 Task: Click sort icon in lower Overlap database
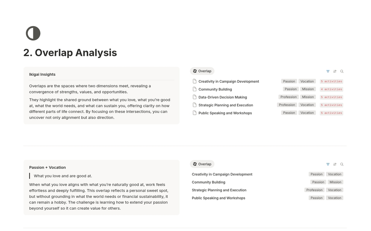point(335,164)
